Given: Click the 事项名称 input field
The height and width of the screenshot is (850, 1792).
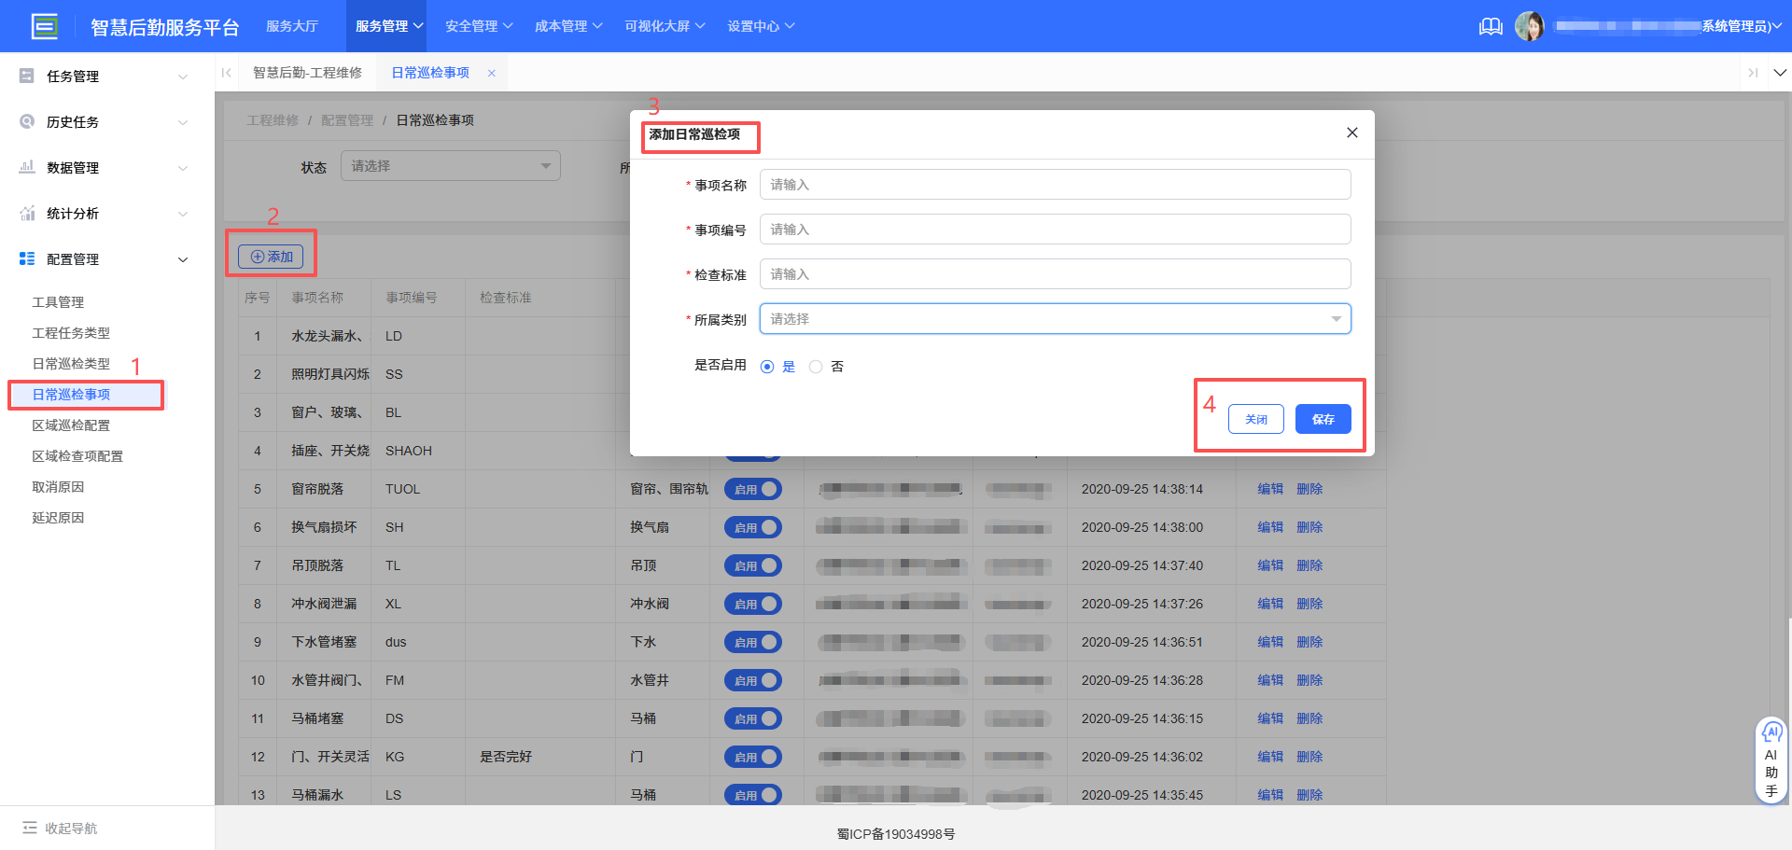Looking at the screenshot, I should pos(1055,185).
